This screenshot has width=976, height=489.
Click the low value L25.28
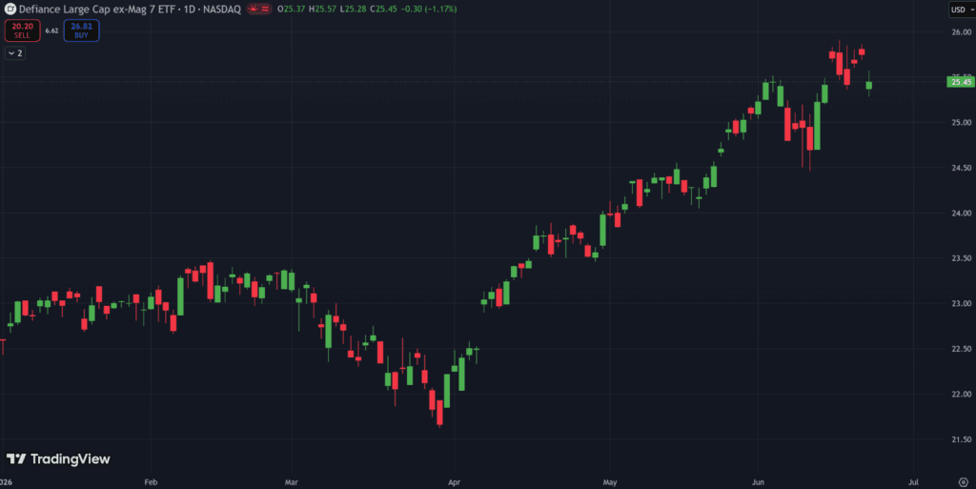[x=353, y=10]
